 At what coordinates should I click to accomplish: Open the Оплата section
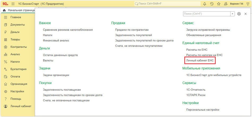[15, 77]
